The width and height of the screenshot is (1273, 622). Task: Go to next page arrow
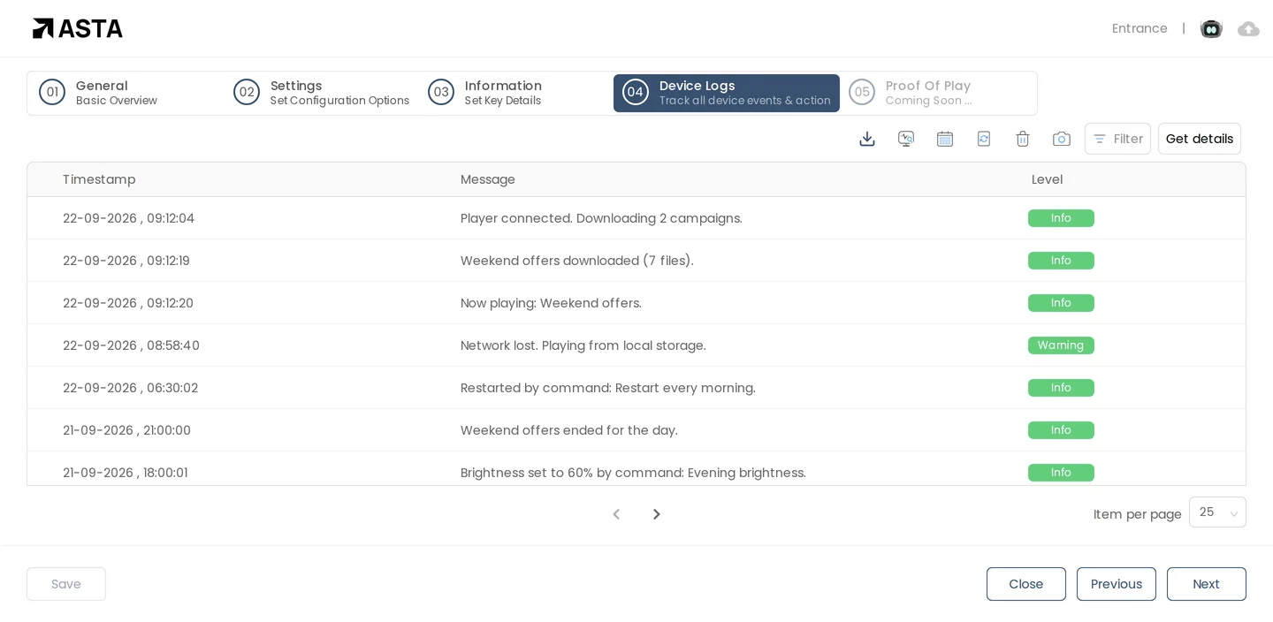pyautogui.click(x=656, y=514)
